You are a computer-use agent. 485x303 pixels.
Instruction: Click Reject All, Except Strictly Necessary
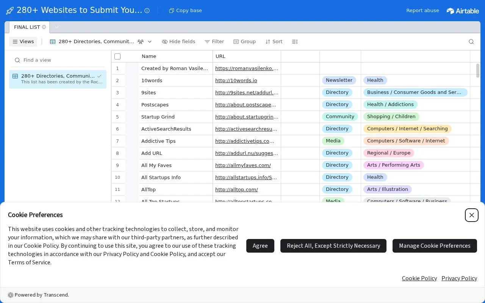[x=333, y=246]
